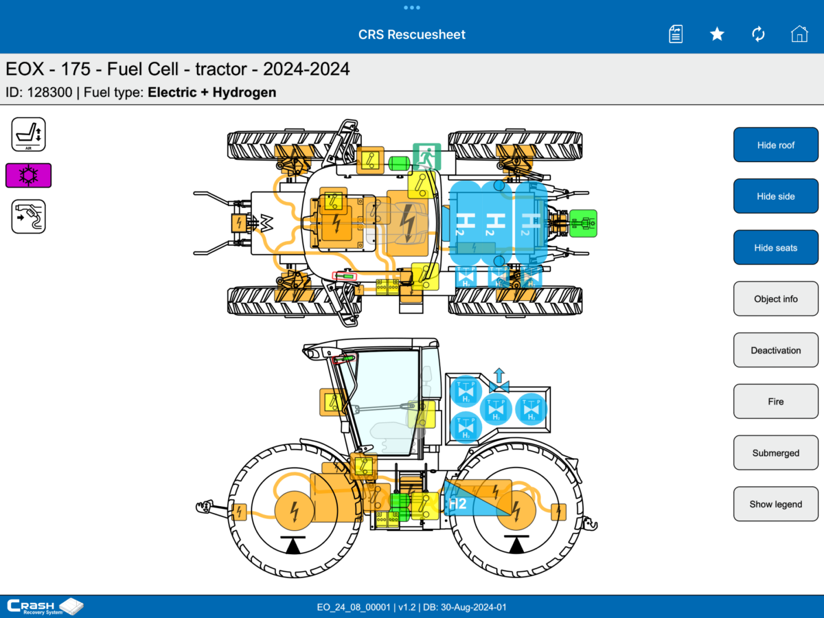Open Object info
This screenshot has width=824, height=618.
(x=776, y=299)
